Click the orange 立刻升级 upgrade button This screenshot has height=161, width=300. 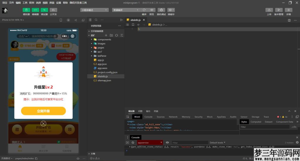tap(43, 111)
